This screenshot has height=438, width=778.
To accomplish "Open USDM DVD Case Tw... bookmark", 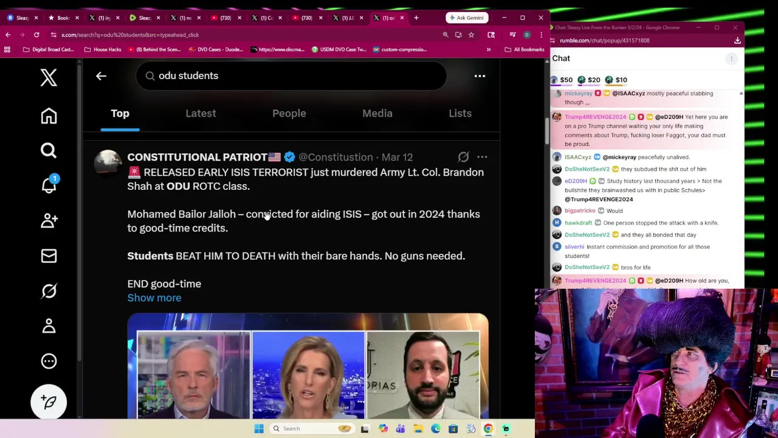I will [339, 49].
